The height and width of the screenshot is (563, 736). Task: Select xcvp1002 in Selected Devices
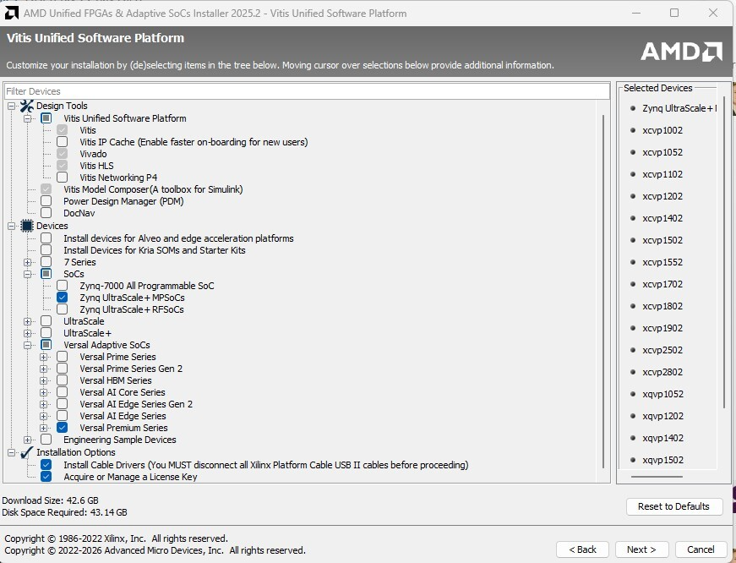point(662,130)
